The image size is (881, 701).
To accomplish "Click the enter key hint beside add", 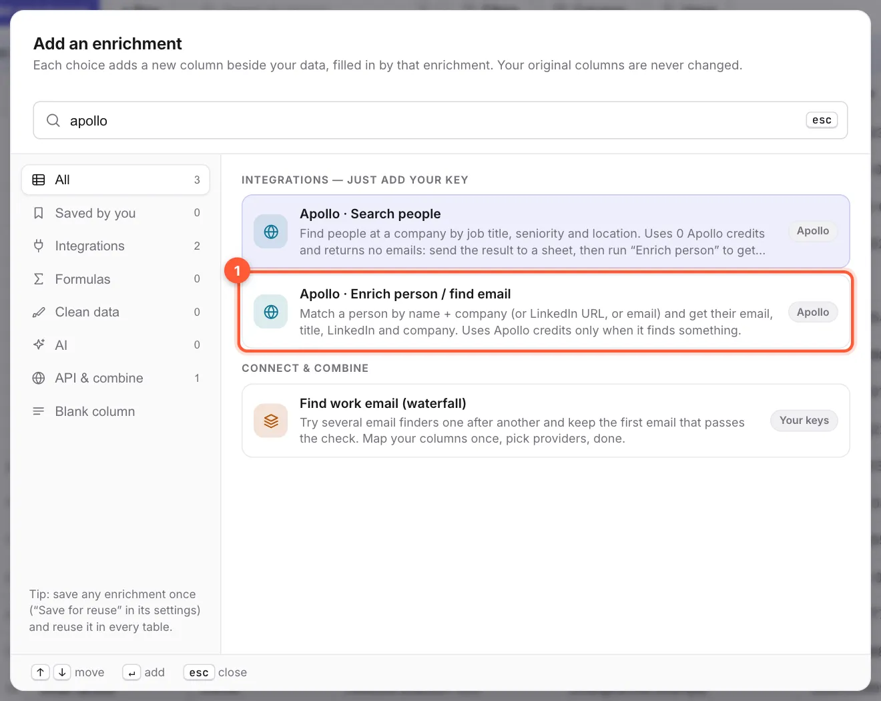I will 131,672.
